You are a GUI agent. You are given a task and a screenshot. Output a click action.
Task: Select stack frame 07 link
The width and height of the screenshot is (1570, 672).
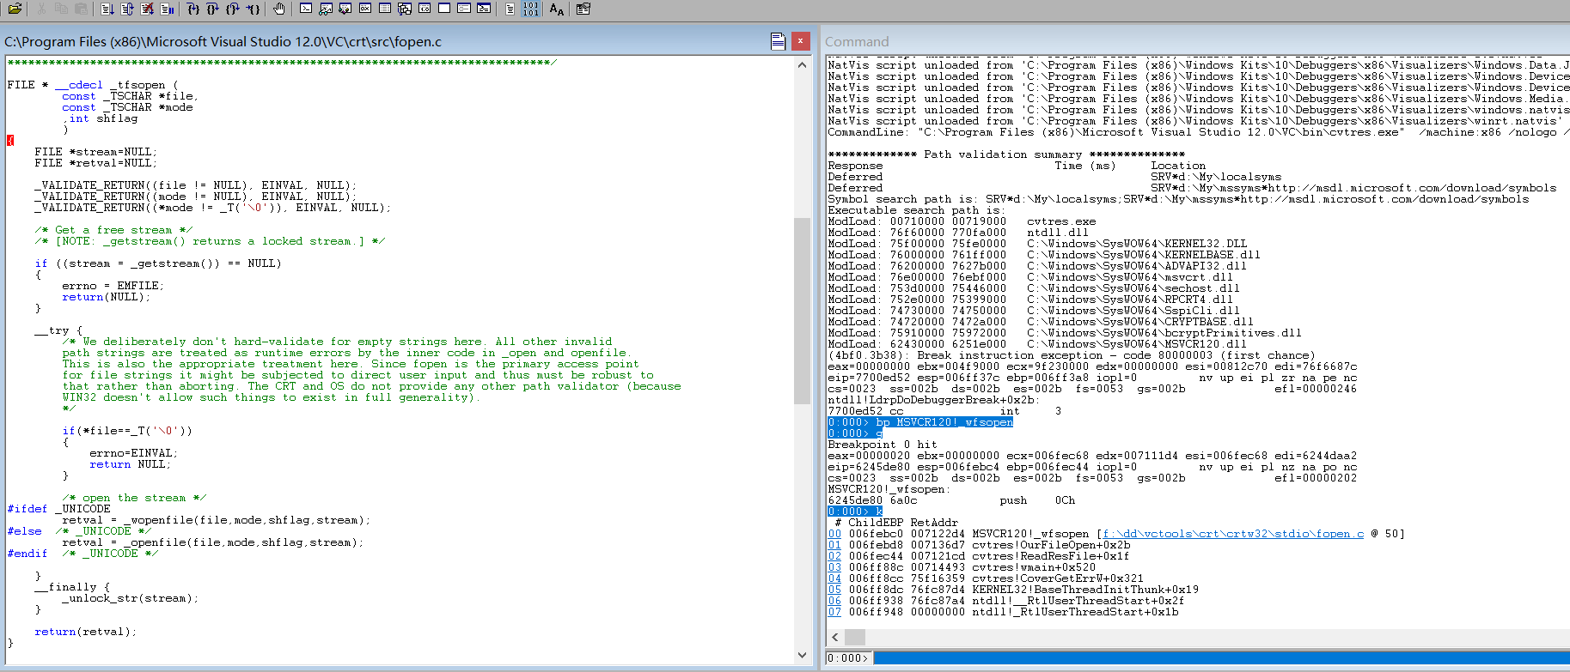coord(834,612)
